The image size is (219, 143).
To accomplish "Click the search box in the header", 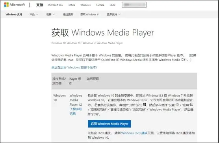I will 134,5.
